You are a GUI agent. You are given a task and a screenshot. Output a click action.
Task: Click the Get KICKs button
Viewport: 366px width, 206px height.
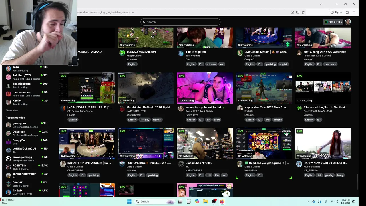pyautogui.click(x=333, y=22)
